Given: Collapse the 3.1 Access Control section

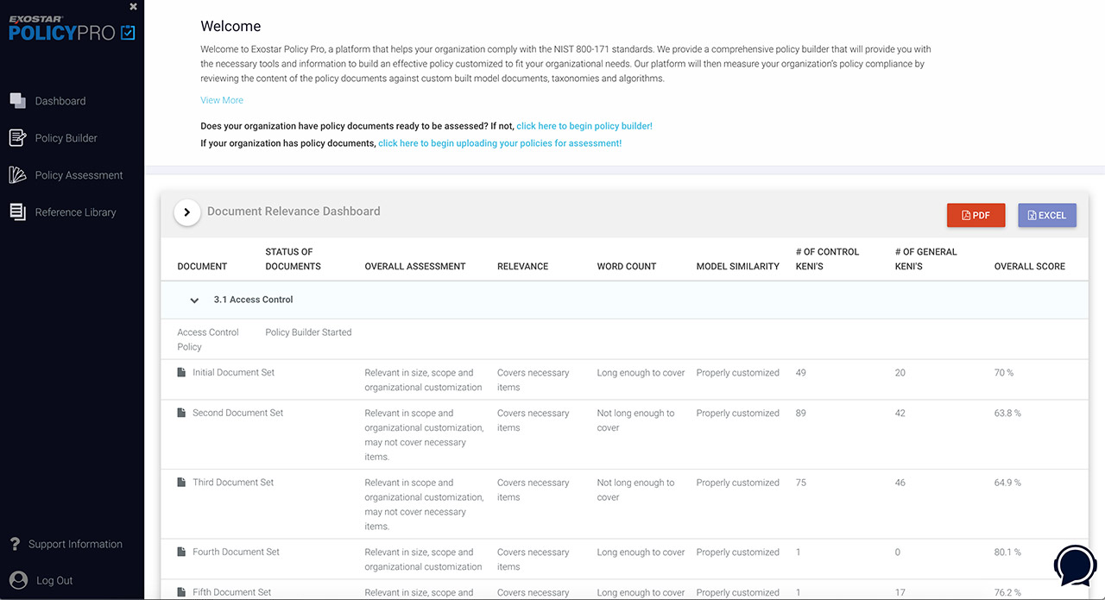Looking at the screenshot, I should click(194, 300).
